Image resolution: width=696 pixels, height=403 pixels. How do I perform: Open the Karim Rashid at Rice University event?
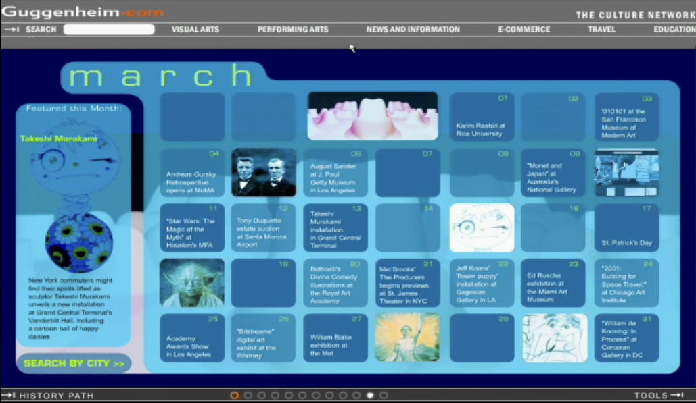482,117
